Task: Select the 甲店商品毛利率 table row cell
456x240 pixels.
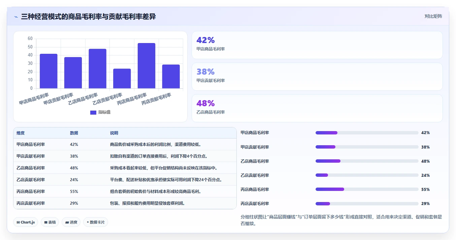Action: click(31, 144)
